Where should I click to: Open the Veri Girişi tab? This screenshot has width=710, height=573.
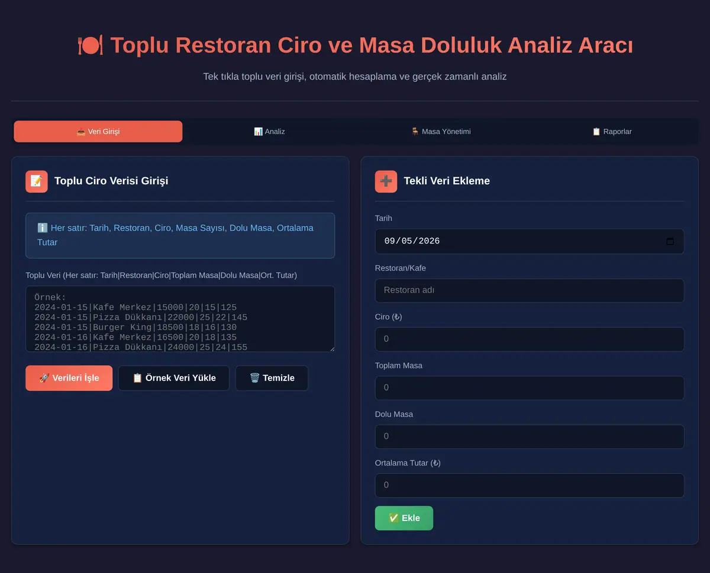pyautogui.click(x=98, y=131)
